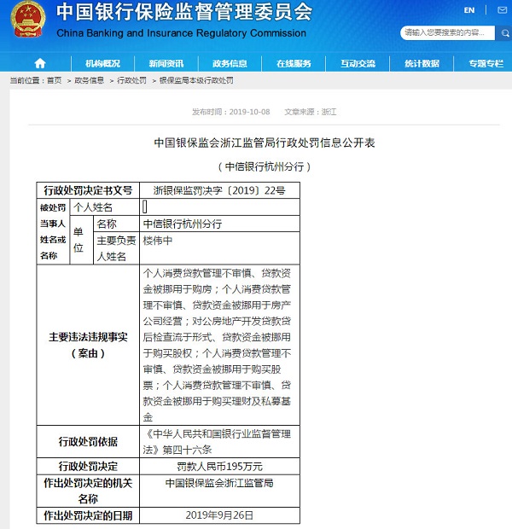Click the 浙银保监罚决字 document number cell
This screenshot has height=529, width=512.
219,190
